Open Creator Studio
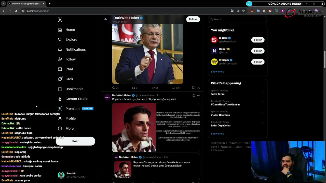Viewport: 326px width, 183px height. 73,99
